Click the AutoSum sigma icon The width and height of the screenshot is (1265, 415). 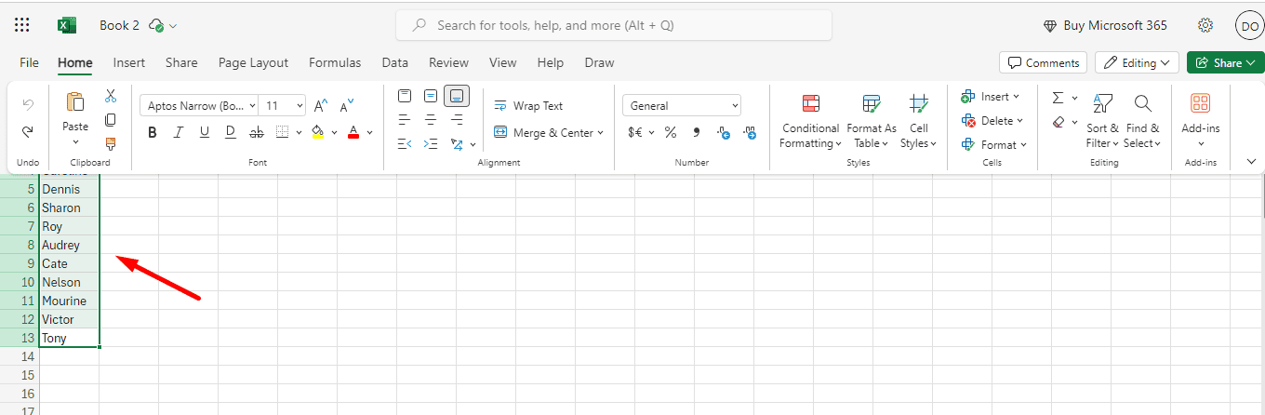1058,97
